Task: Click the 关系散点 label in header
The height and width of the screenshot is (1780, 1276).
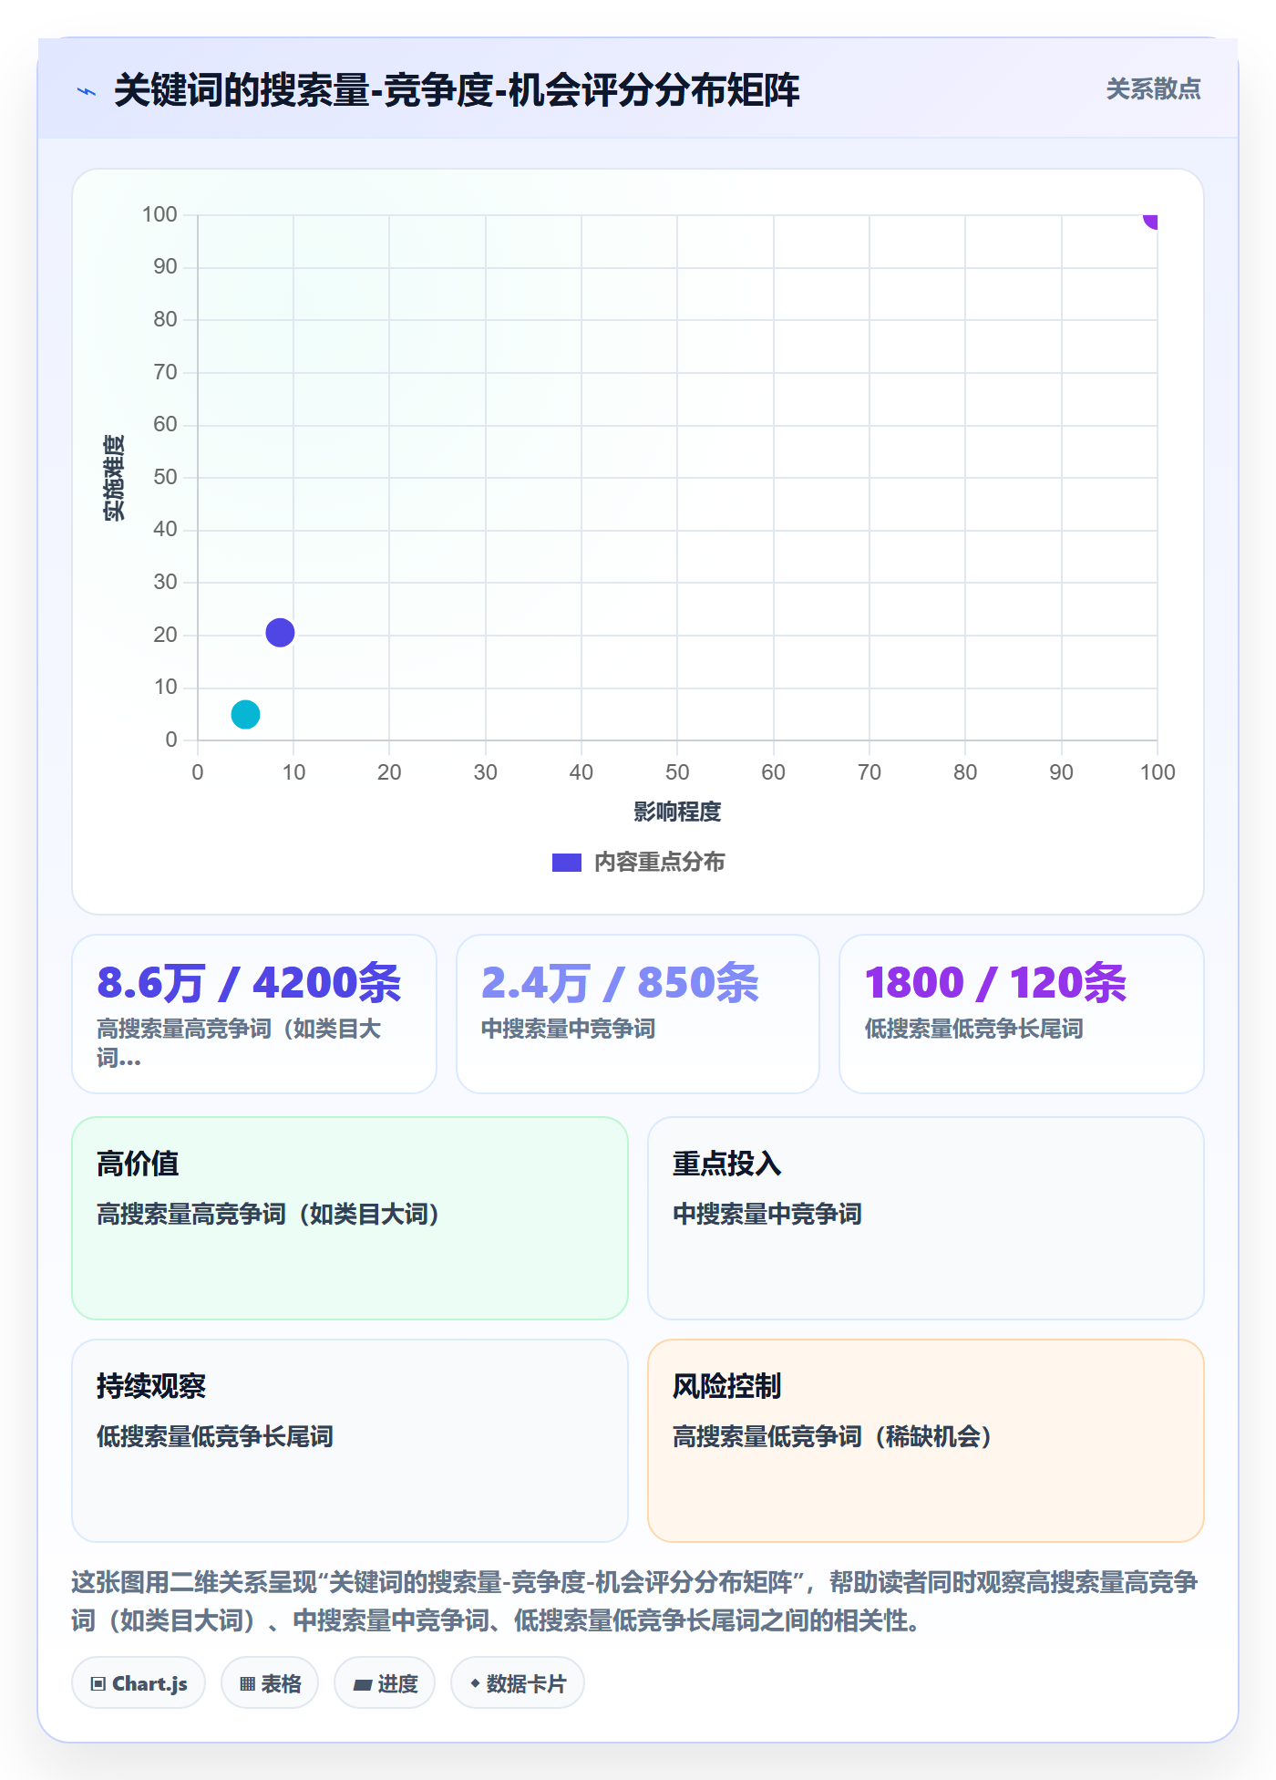Action: 1153,89
